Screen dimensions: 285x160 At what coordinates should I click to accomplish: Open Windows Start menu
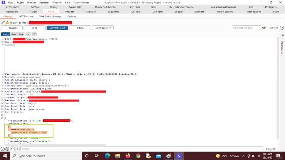[5, 156]
